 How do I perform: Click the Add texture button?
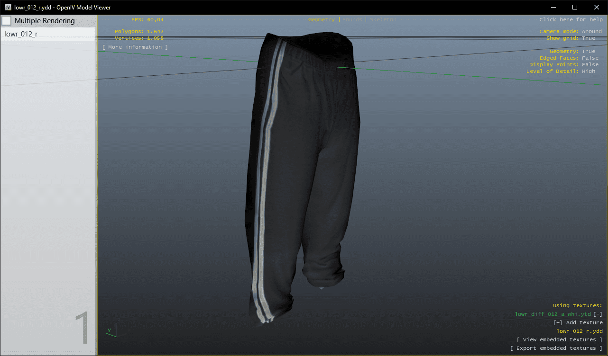click(578, 322)
